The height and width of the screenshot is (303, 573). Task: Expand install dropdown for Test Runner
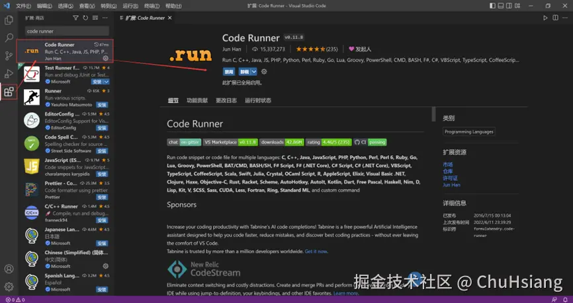107,82
